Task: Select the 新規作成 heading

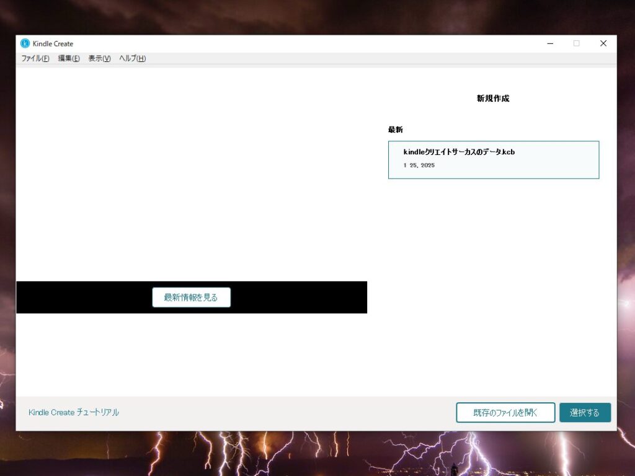Action: 493,99
